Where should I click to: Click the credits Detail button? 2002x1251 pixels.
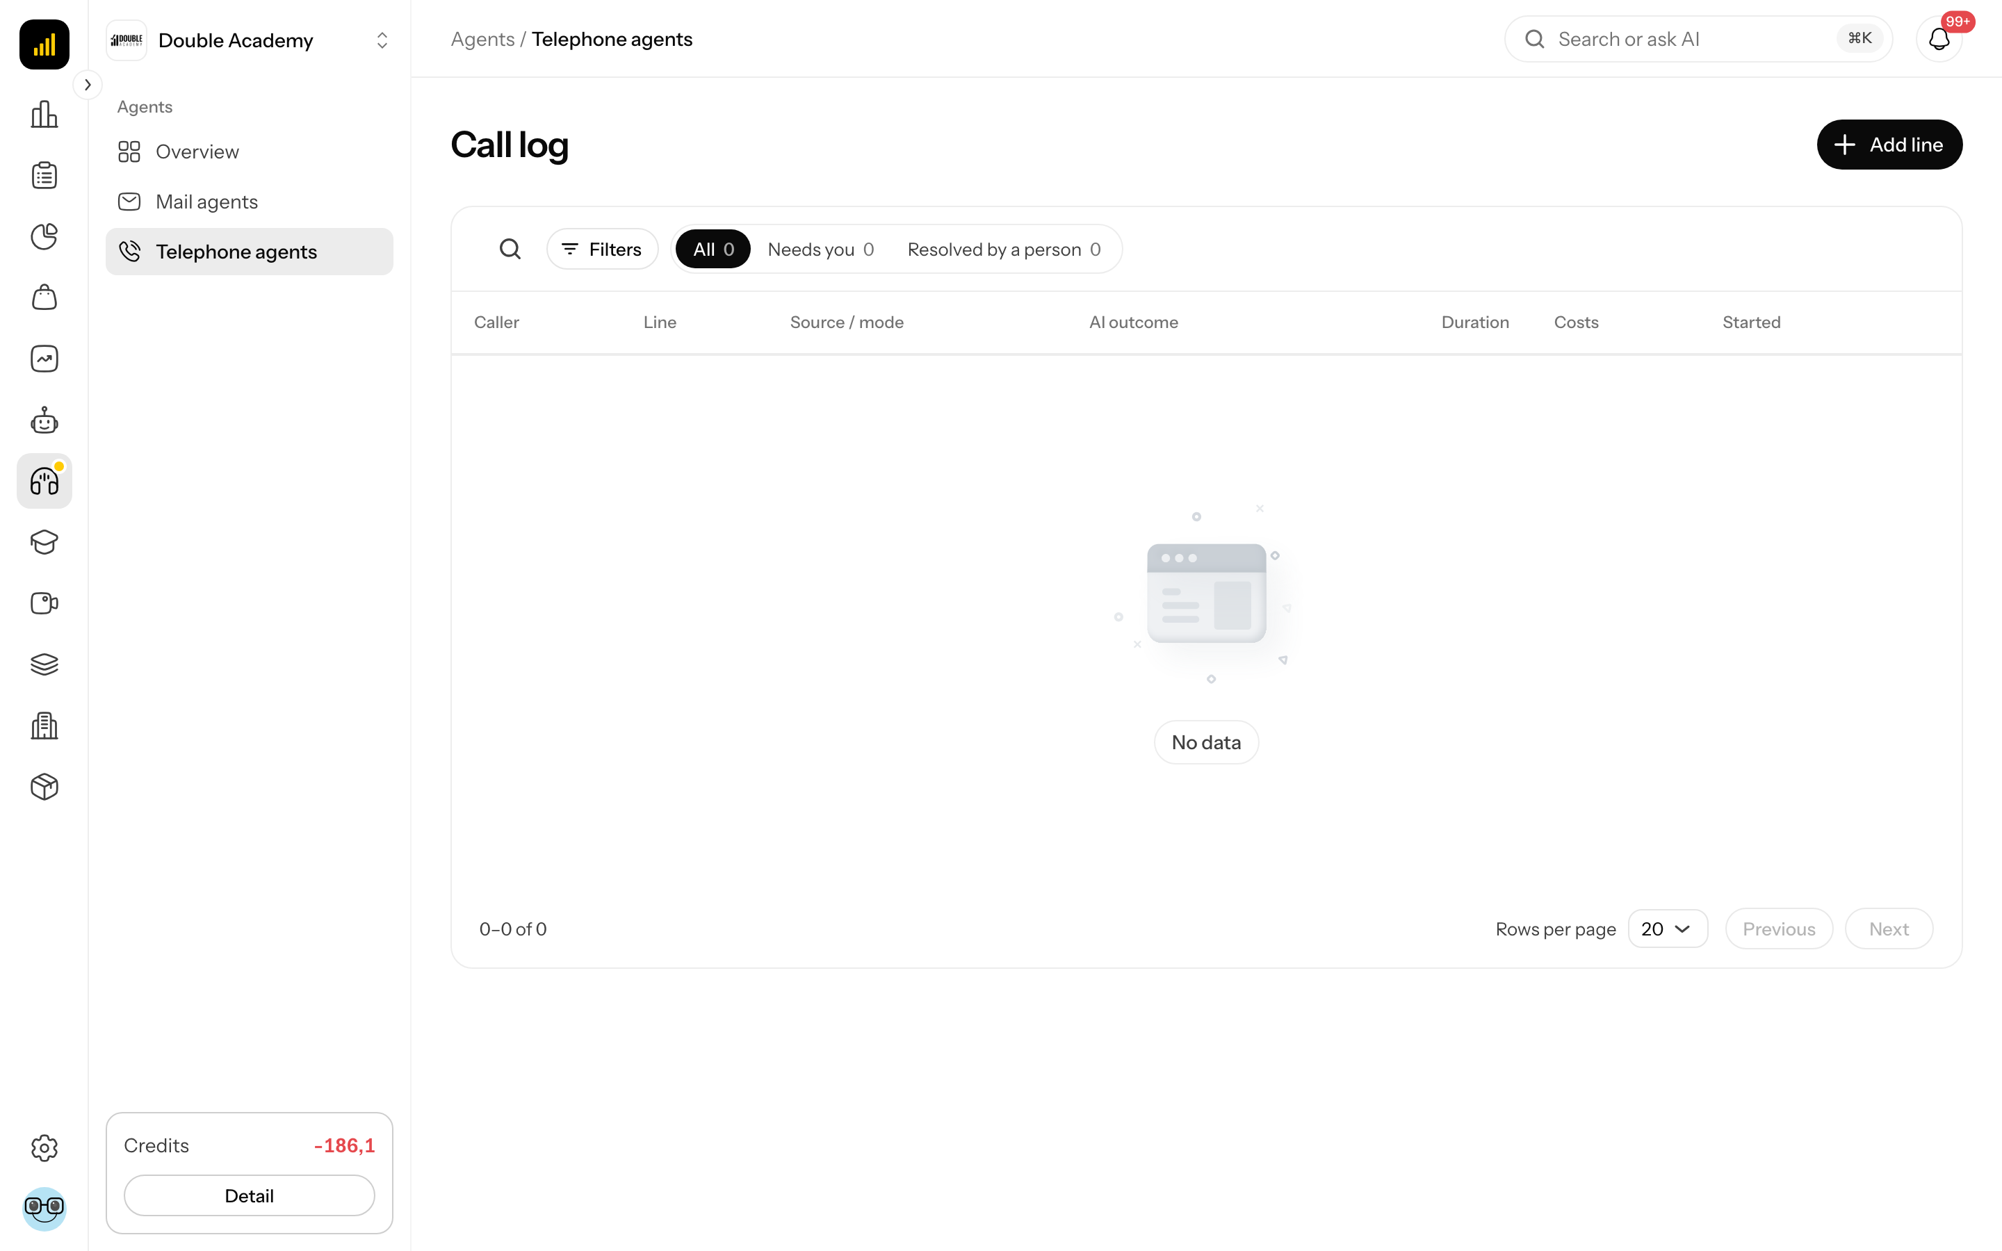tap(249, 1195)
